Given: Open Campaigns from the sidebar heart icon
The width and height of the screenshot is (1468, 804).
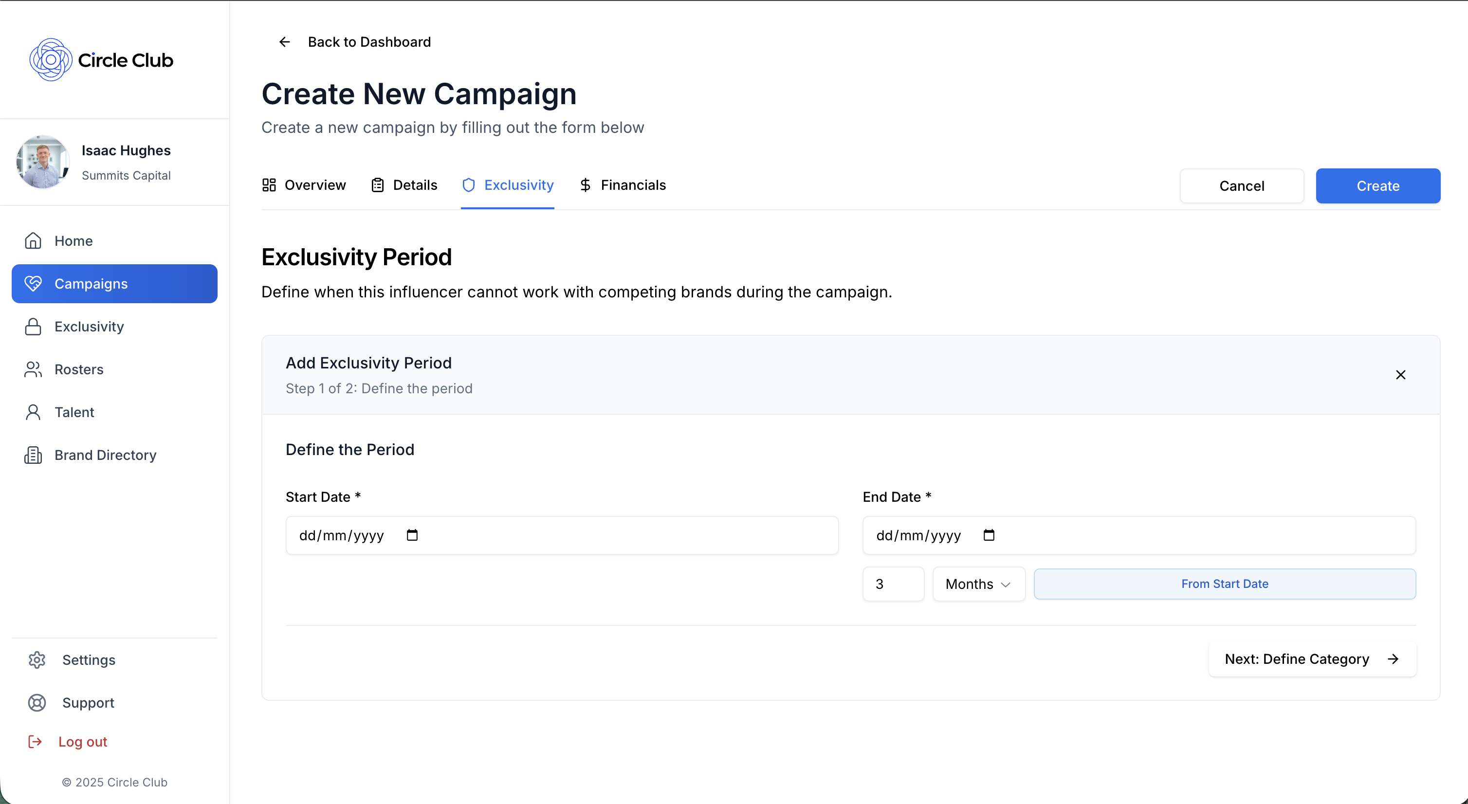Looking at the screenshot, I should (x=34, y=283).
